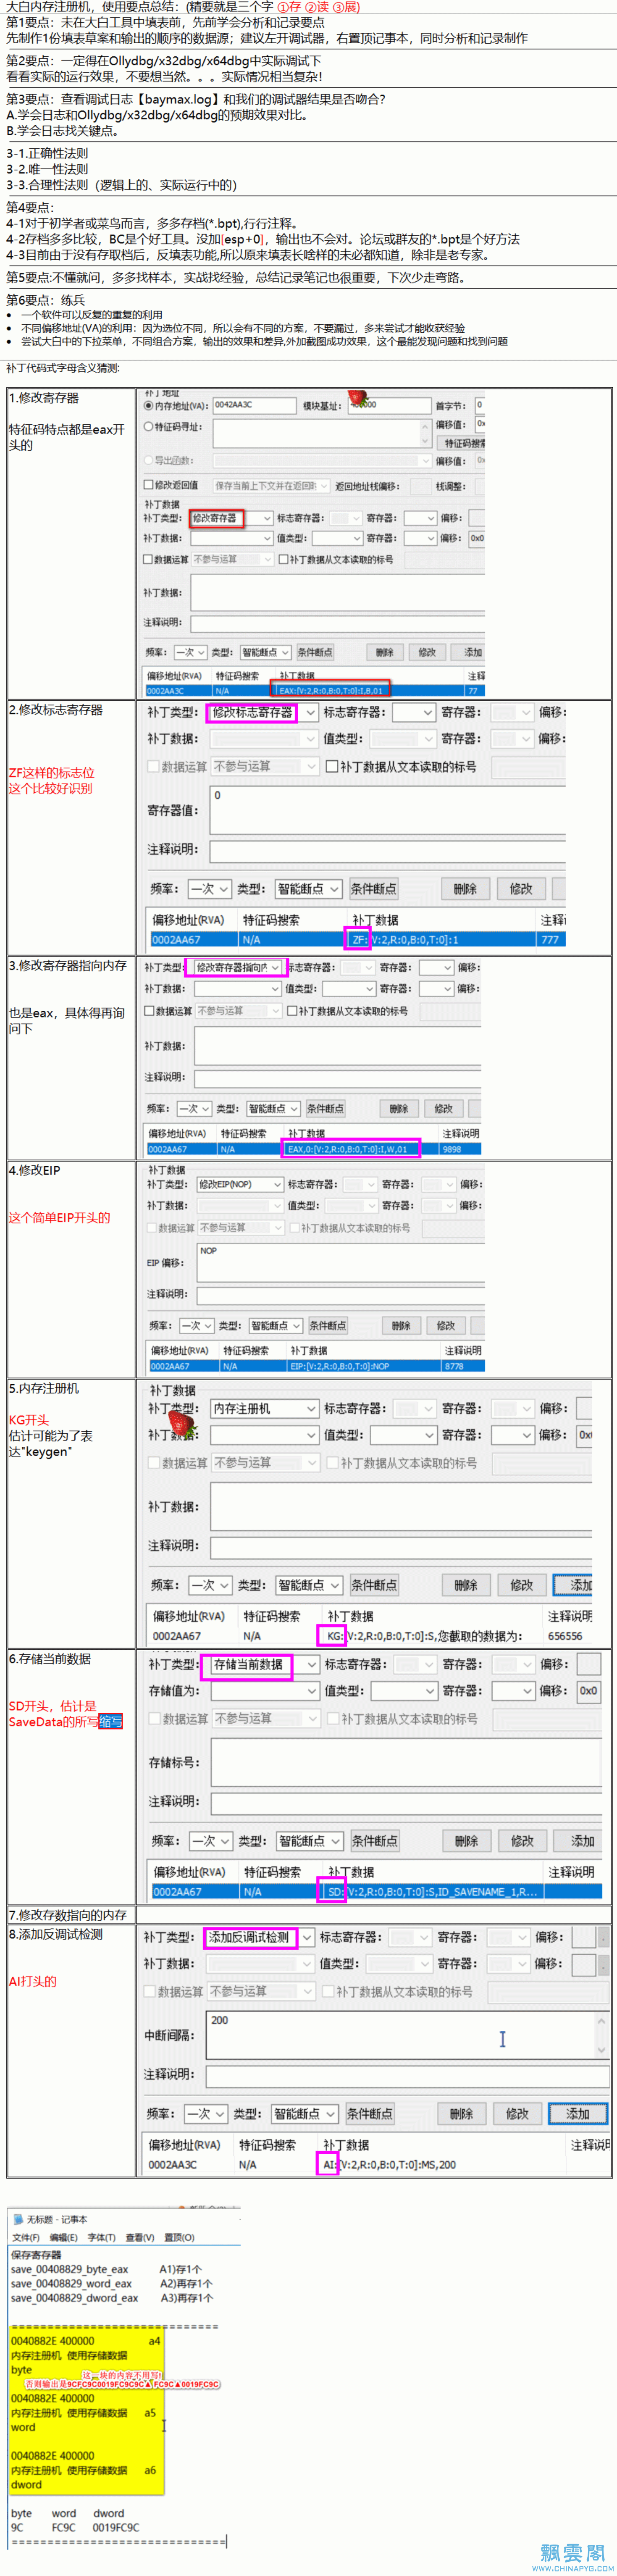Click 条件断点 button in the 修改EIP panel
Screen dimensions: 617x2576
pyautogui.click(x=328, y=1325)
